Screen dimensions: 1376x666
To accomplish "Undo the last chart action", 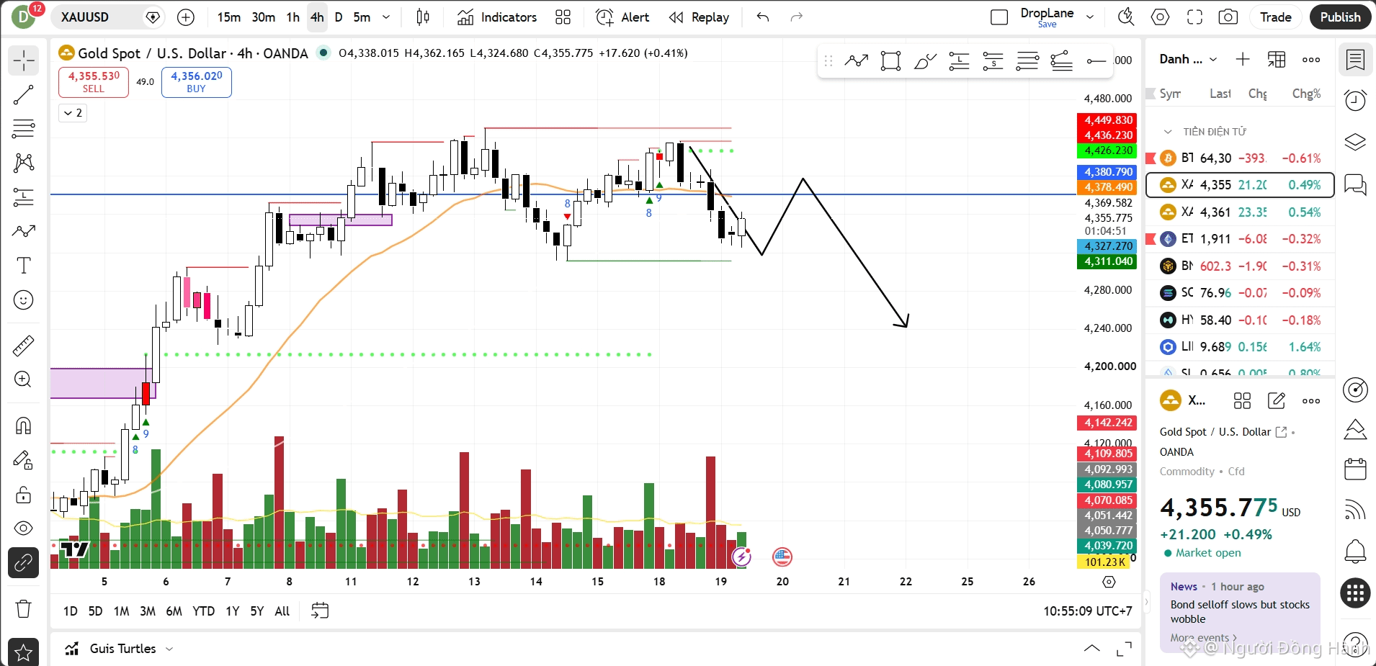I will click(763, 17).
